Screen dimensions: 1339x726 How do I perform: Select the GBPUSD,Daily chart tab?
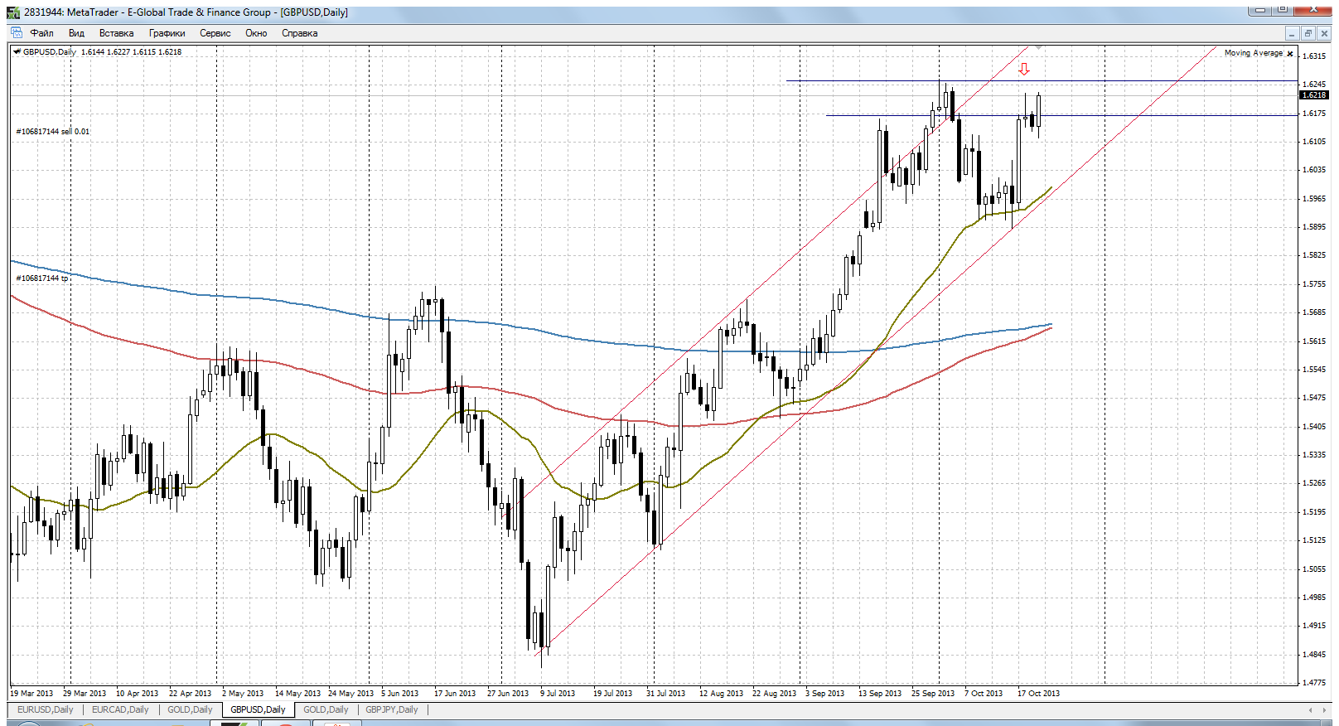[x=258, y=710]
